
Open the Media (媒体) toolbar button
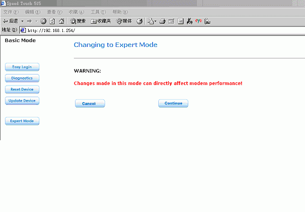point(124,21)
